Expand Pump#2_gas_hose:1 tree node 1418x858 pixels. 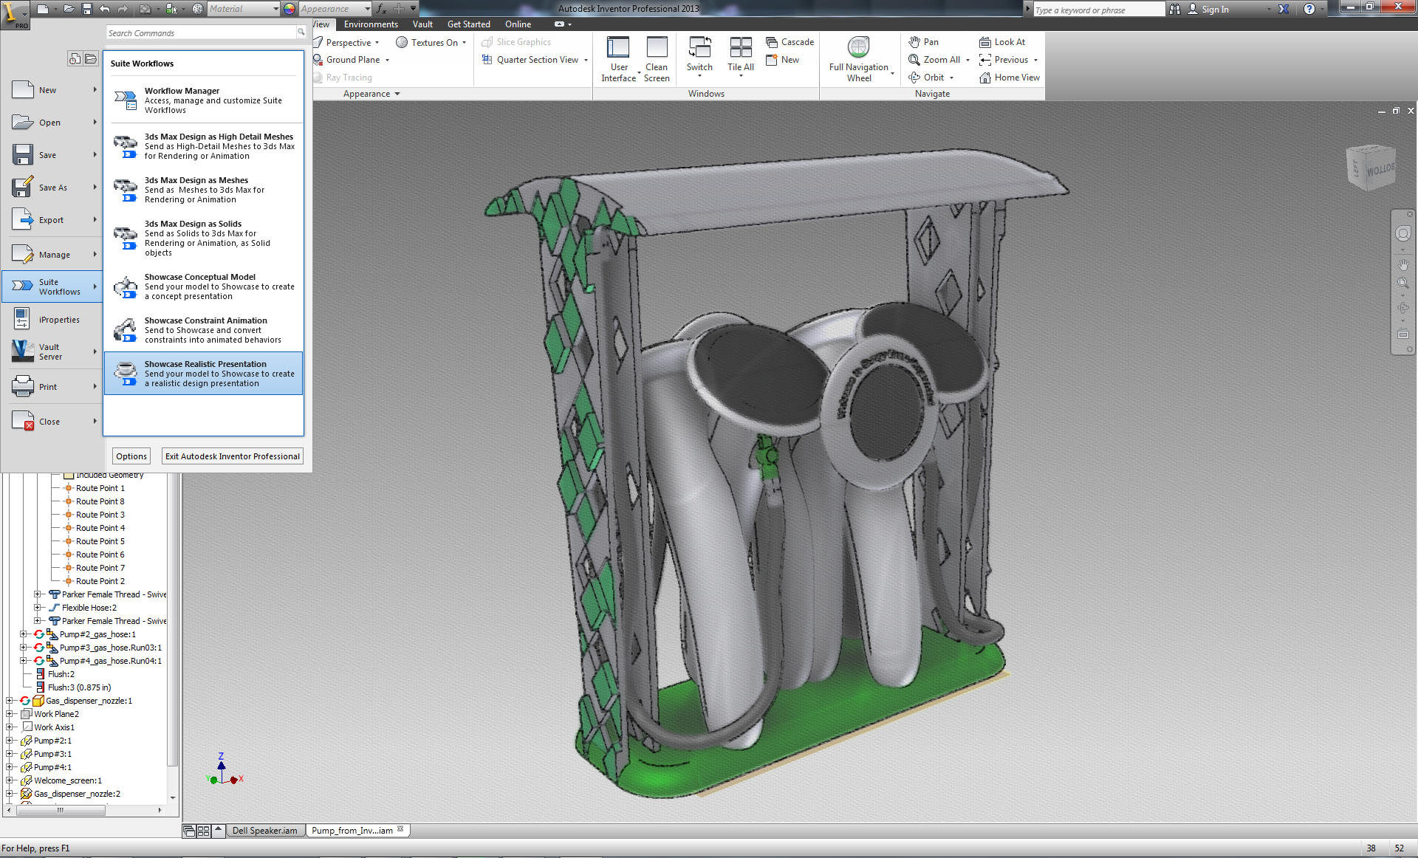pyautogui.click(x=24, y=634)
